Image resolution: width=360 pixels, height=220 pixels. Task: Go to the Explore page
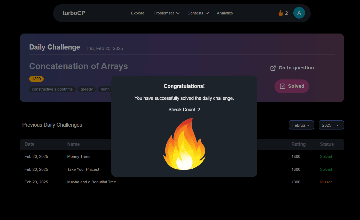tap(138, 13)
